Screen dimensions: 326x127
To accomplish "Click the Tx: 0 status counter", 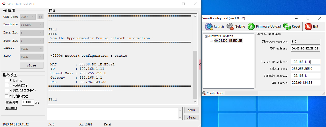I will (x=51, y=124).
